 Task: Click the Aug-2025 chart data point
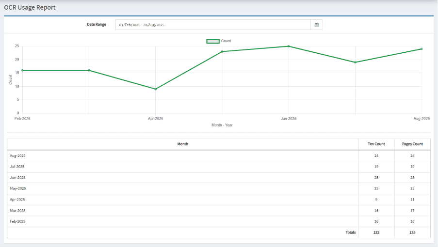coord(422,49)
